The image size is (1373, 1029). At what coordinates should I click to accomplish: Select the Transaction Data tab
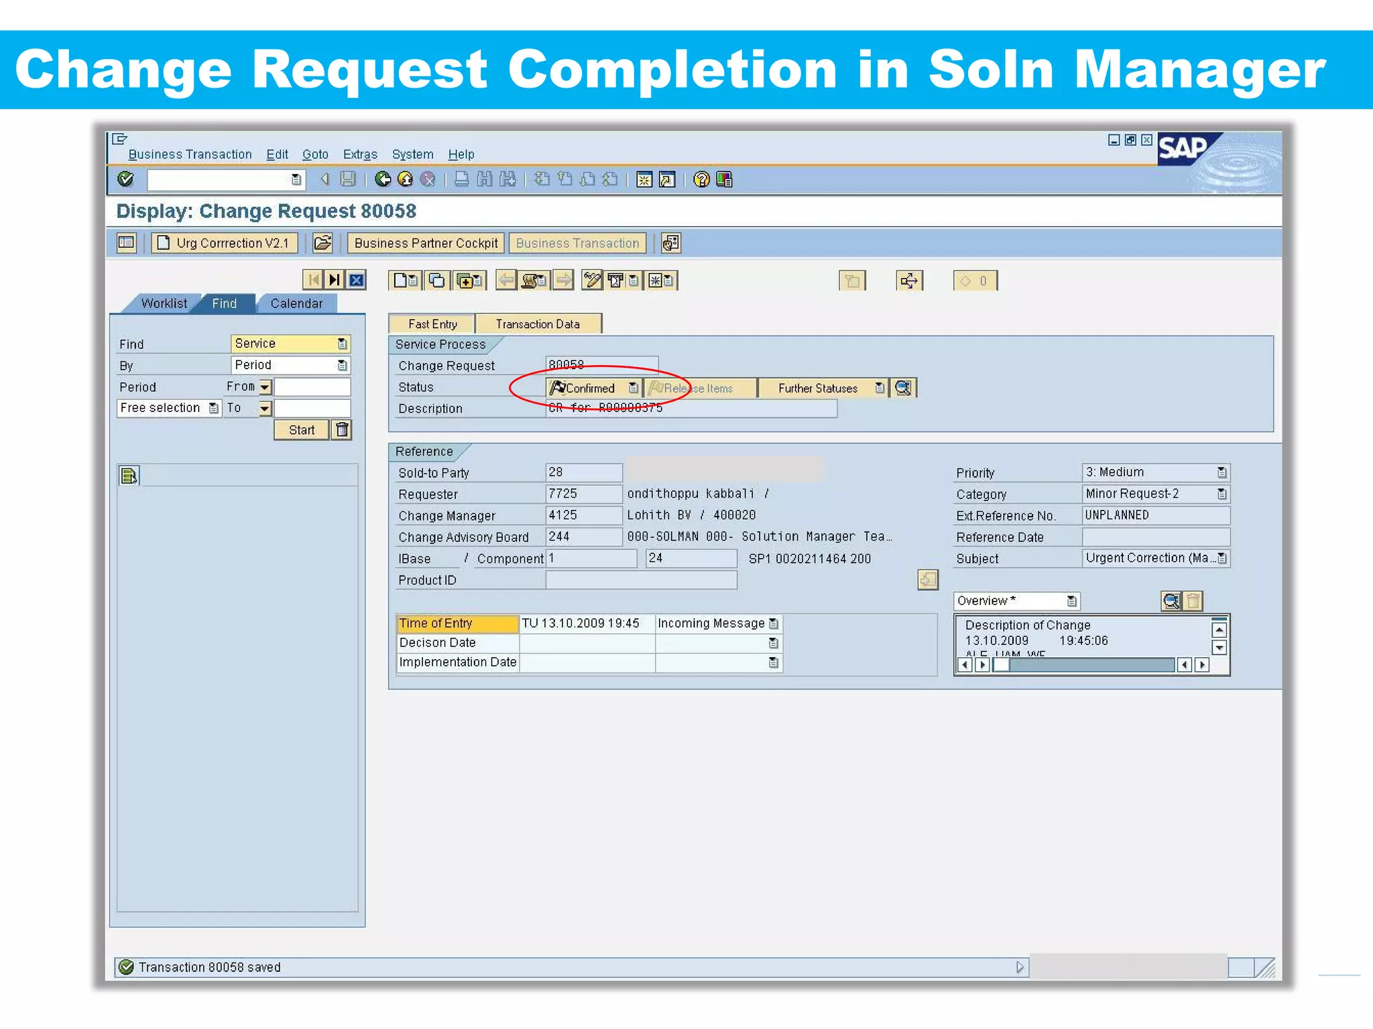538,324
